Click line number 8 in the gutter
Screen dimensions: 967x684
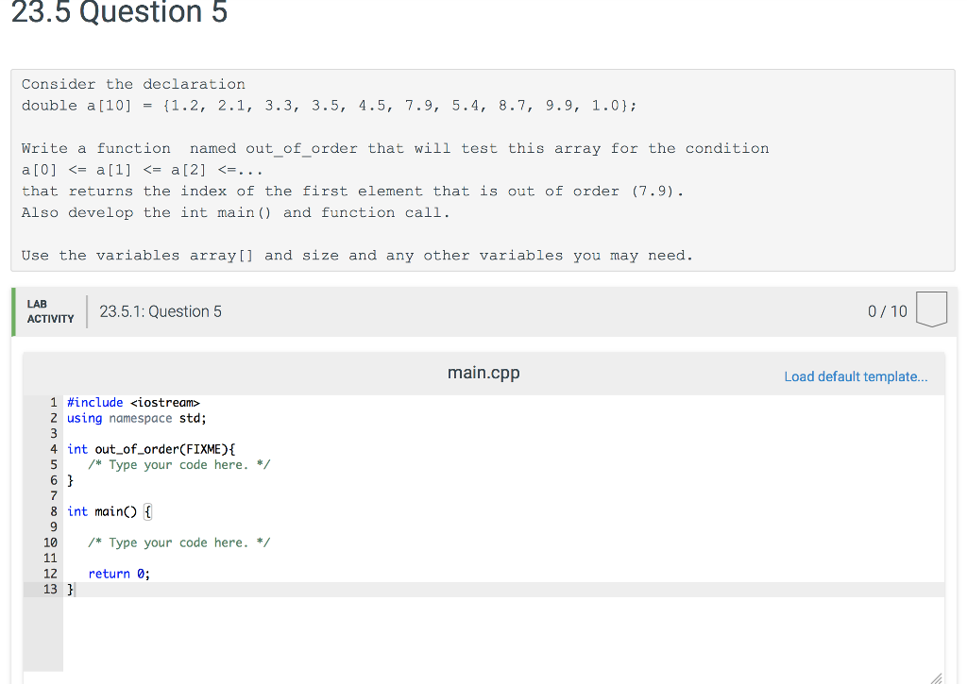click(x=54, y=511)
